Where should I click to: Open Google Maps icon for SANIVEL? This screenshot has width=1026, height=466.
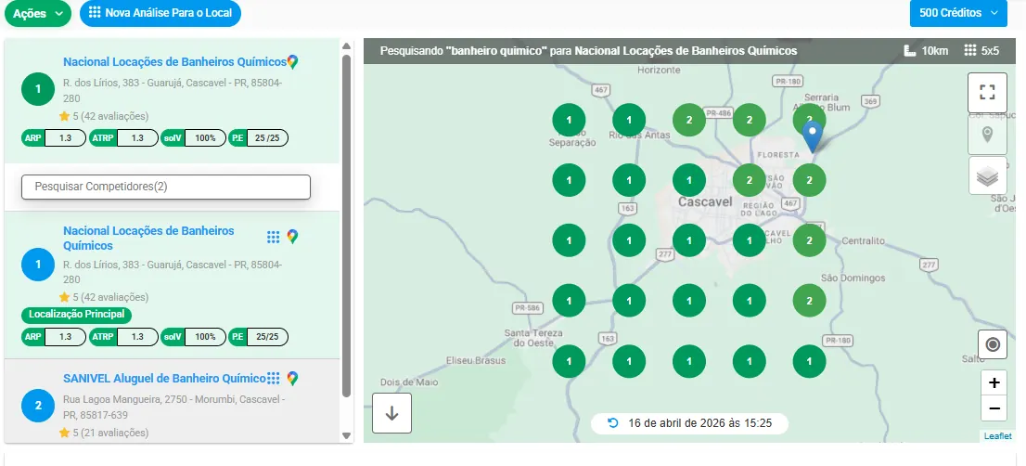pyautogui.click(x=292, y=379)
